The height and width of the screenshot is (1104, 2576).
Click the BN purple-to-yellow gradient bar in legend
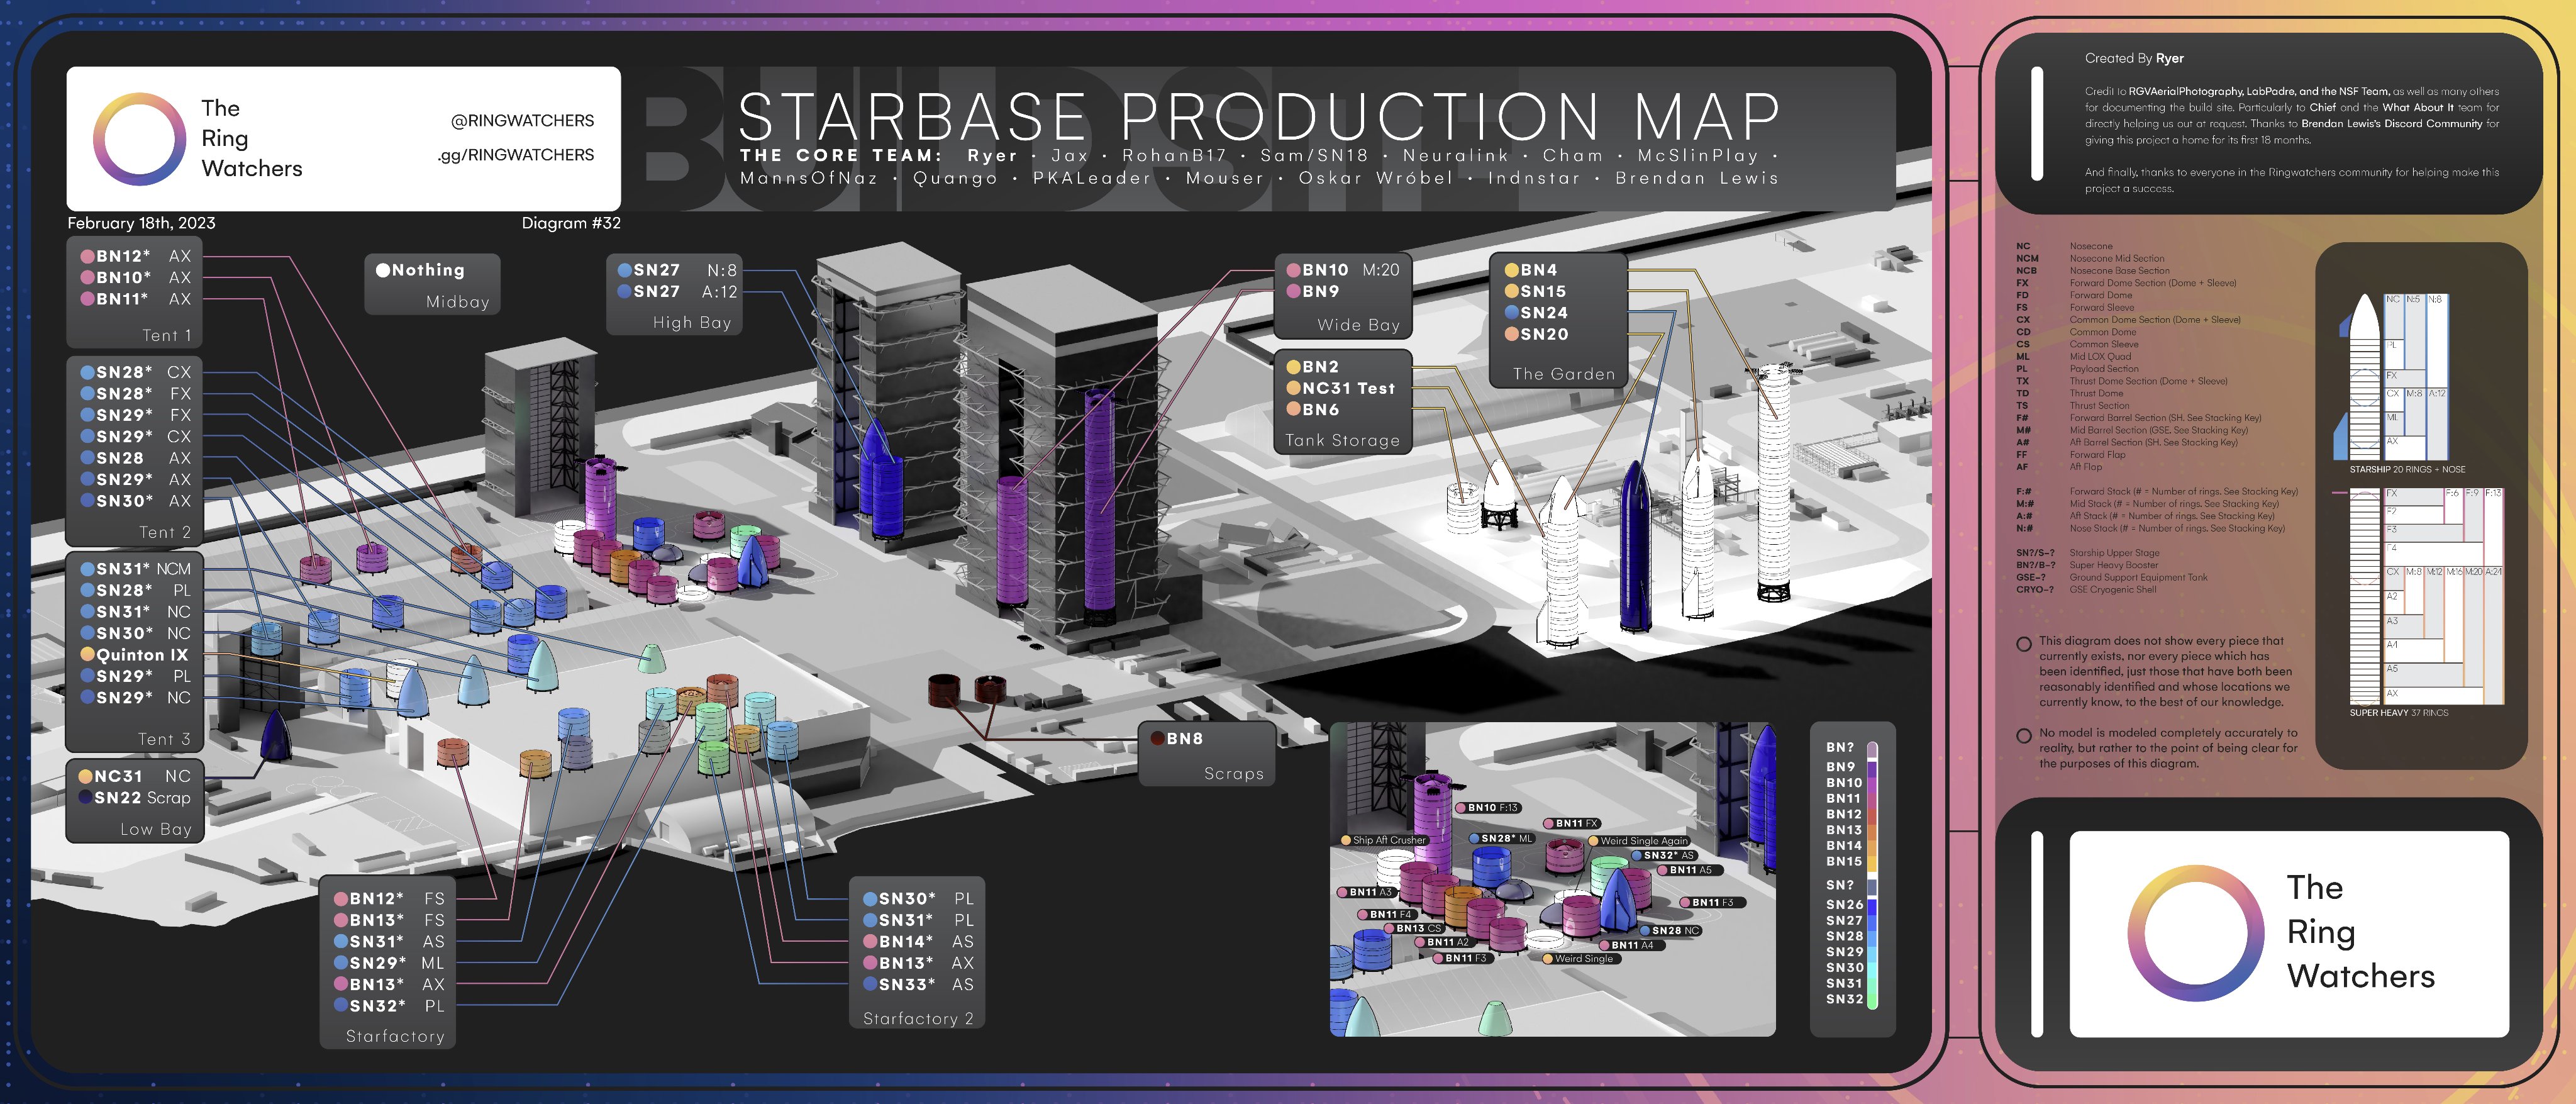click(x=1872, y=806)
